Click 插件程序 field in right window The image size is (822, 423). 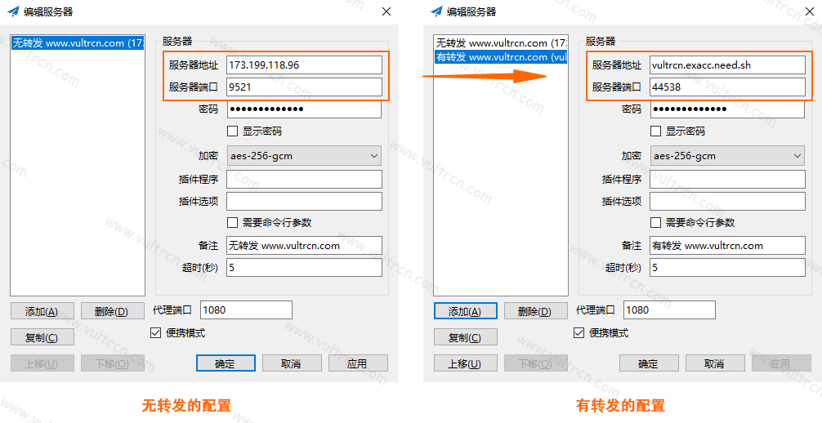click(727, 180)
